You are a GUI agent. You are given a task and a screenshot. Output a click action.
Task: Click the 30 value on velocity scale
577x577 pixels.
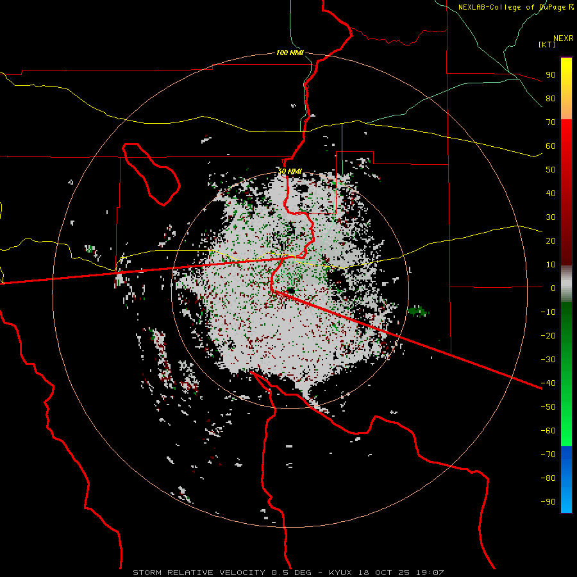551,217
